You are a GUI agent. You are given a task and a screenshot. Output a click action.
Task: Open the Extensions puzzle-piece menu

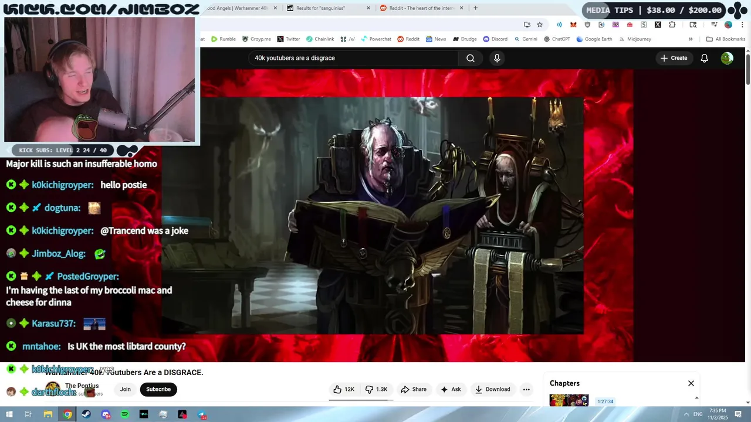point(672,25)
